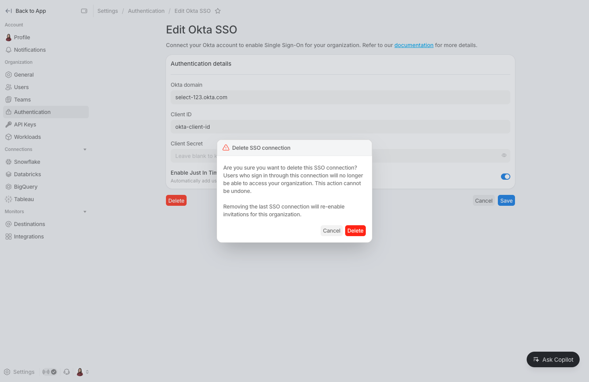This screenshot has width=589, height=382.
Task: Confirm deletion with the red Delete button
Action: (355, 230)
